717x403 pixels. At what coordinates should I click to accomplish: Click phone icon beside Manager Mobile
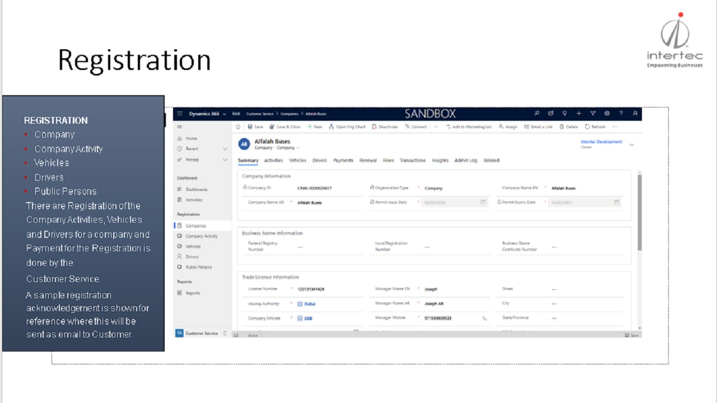485,318
